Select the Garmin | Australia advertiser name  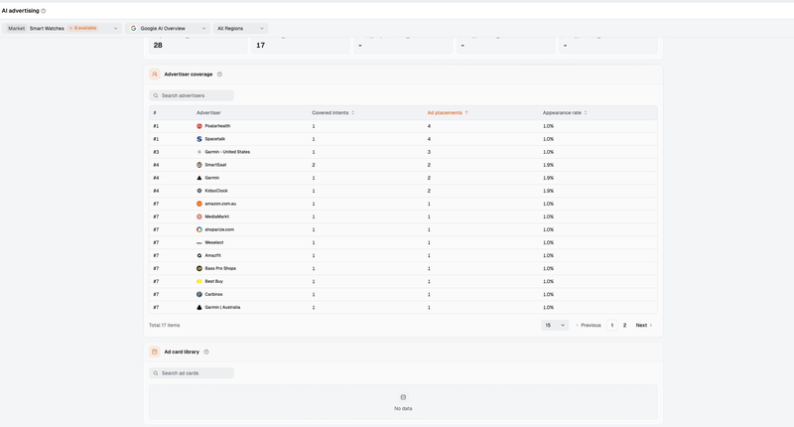click(x=222, y=308)
